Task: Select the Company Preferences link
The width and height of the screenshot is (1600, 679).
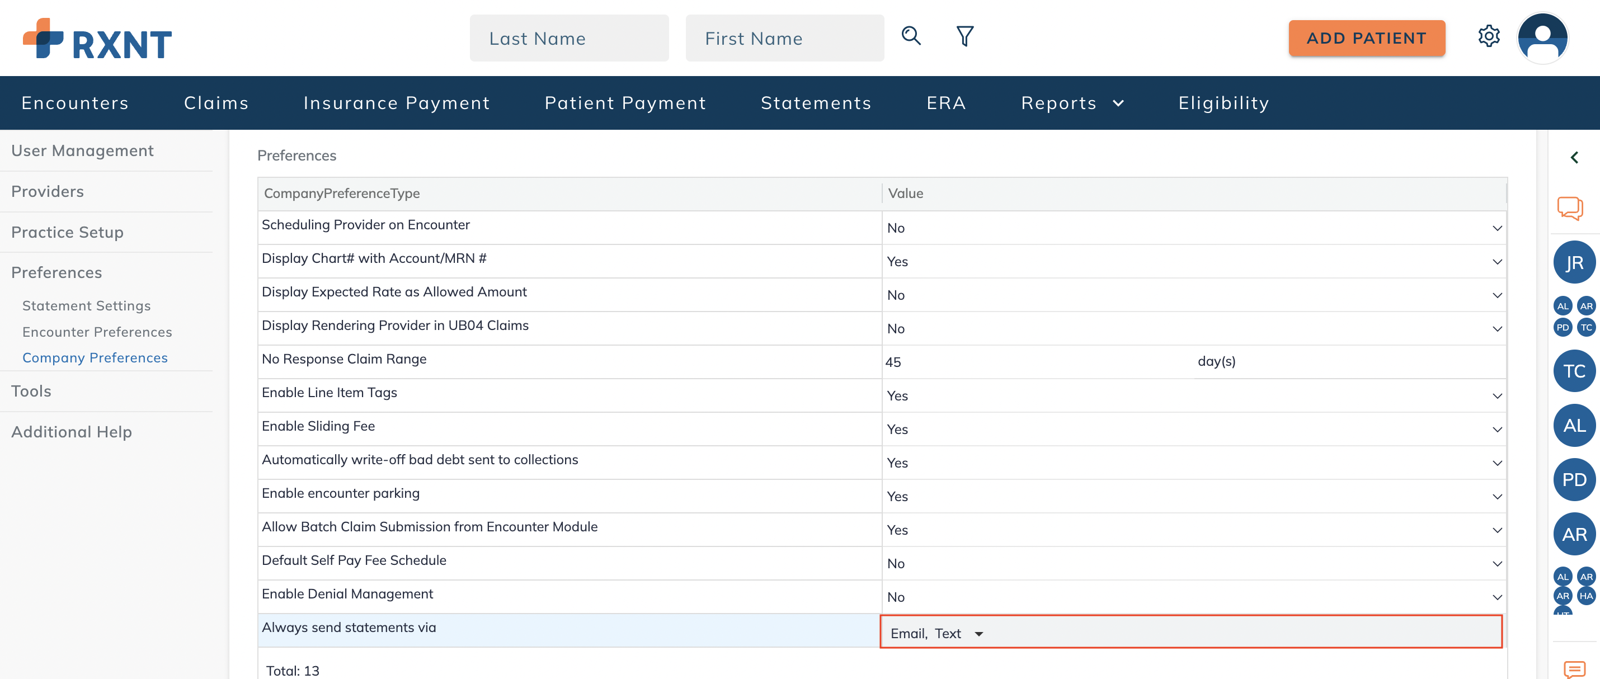Action: pos(95,358)
